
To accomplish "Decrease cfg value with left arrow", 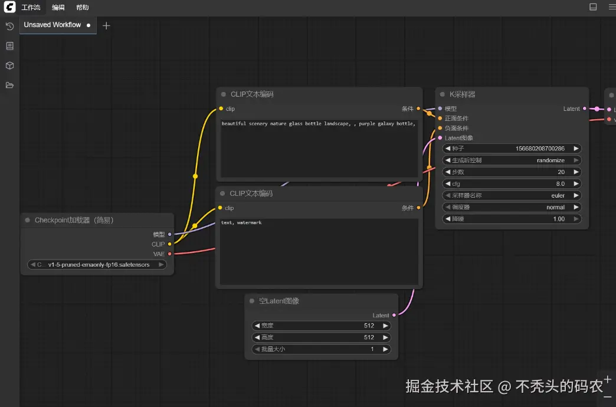I will [x=448, y=184].
